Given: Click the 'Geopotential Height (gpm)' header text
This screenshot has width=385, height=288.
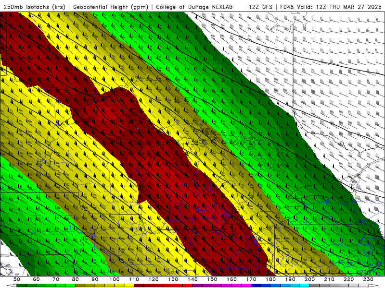Looking at the screenshot, I should point(111,7).
